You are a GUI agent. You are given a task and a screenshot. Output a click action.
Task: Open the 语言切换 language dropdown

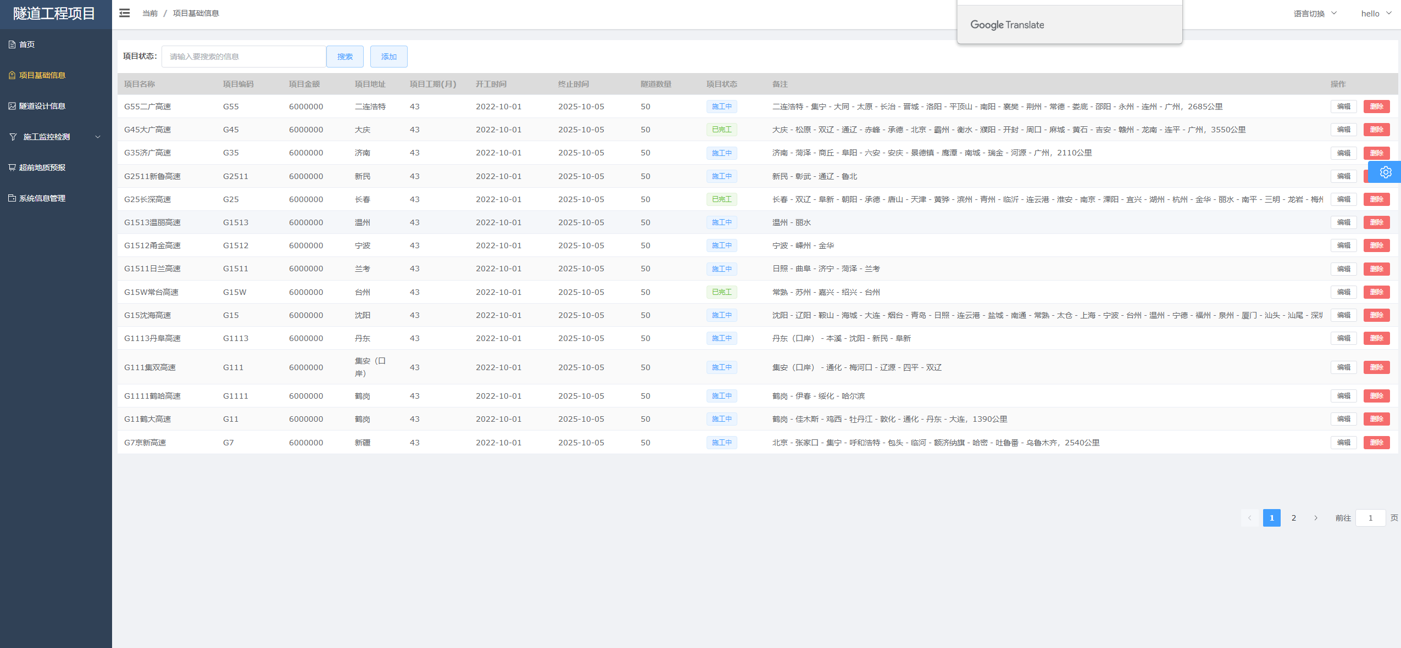[x=1315, y=13]
